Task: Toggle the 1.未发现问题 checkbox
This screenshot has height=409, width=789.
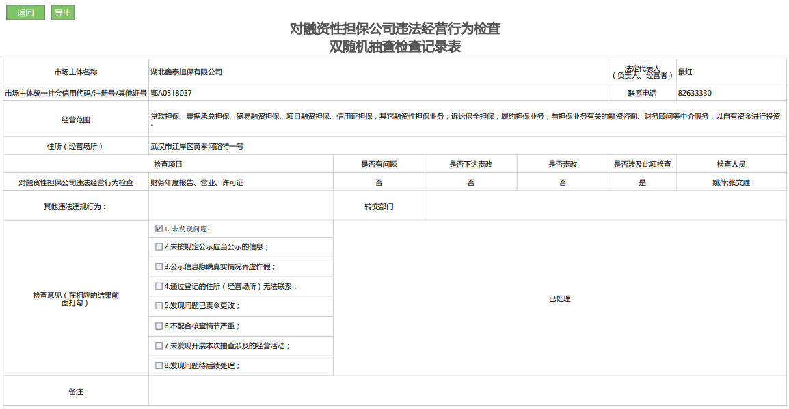Action: click(x=159, y=229)
